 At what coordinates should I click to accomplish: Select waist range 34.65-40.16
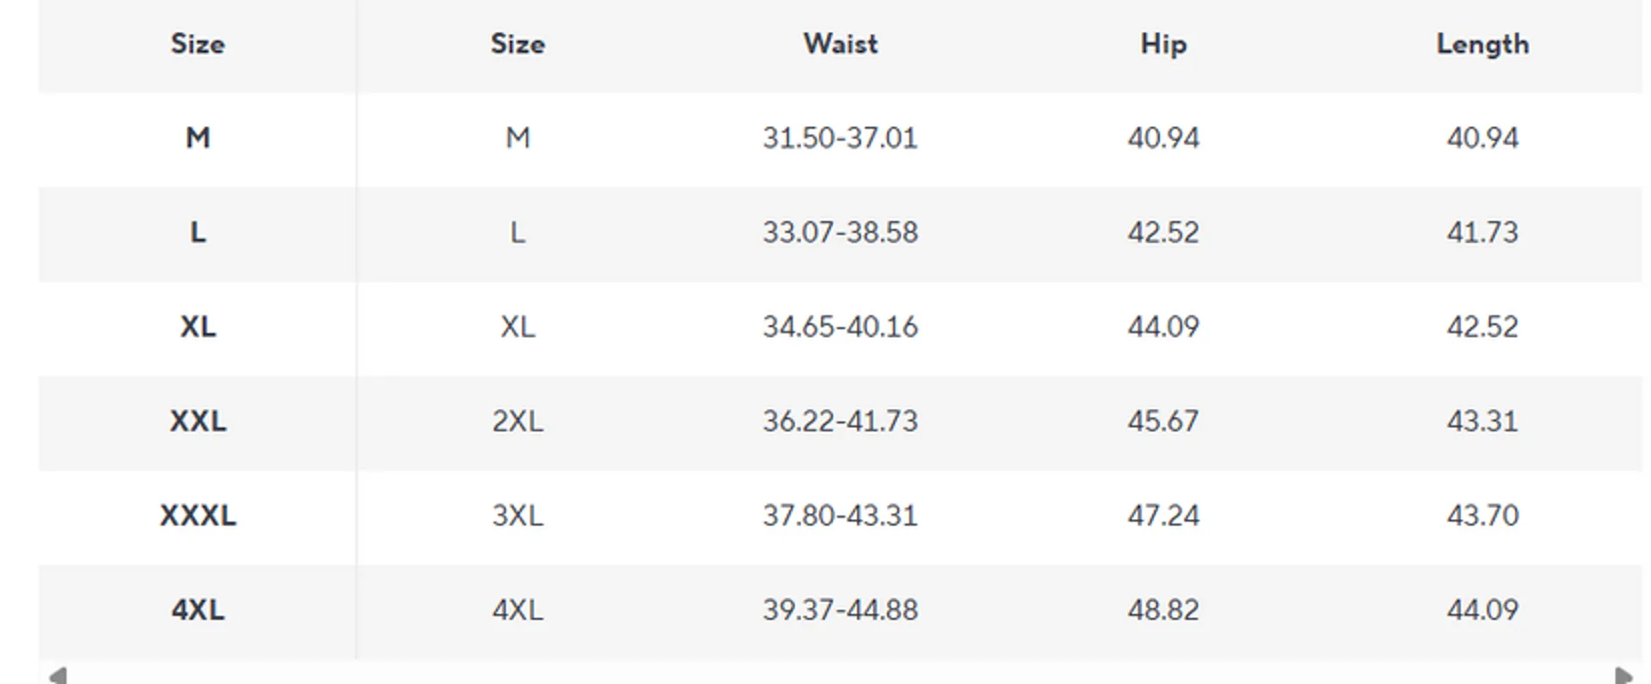click(840, 327)
